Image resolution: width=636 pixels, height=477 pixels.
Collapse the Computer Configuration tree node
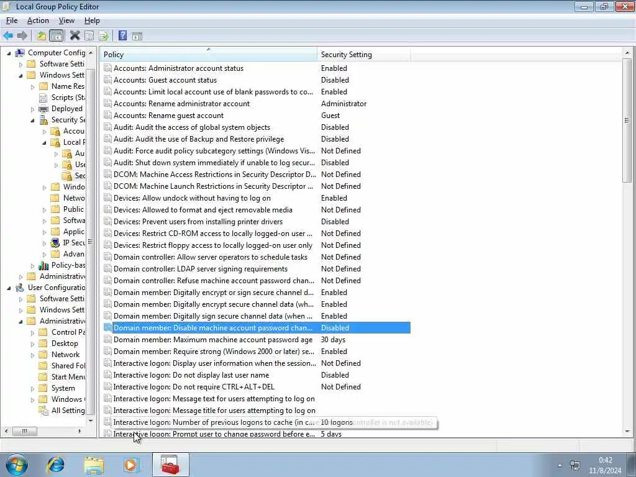click(x=9, y=53)
